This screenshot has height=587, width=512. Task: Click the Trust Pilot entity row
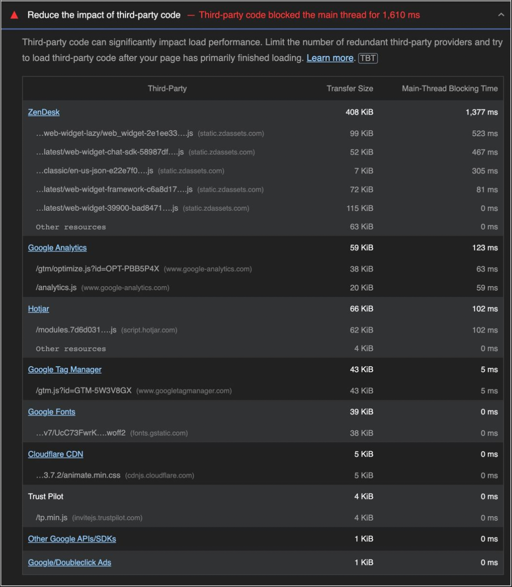click(46, 497)
